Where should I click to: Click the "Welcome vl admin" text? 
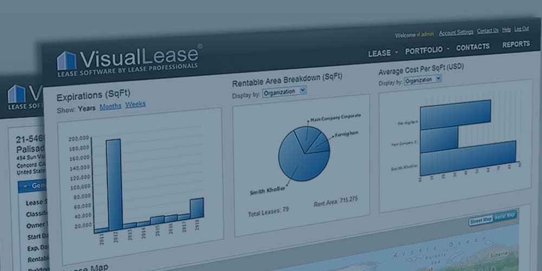coord(415,35)
